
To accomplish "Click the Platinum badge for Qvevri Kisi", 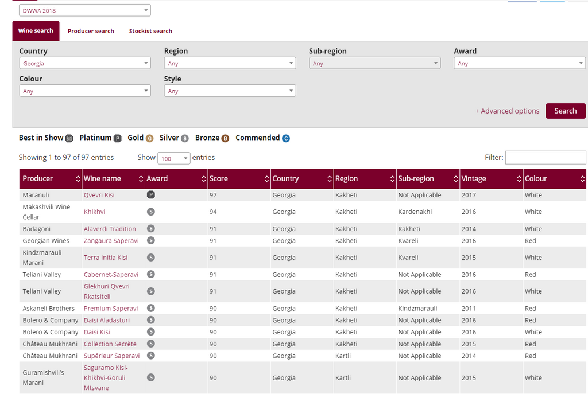I will click(x=151, y=195).
